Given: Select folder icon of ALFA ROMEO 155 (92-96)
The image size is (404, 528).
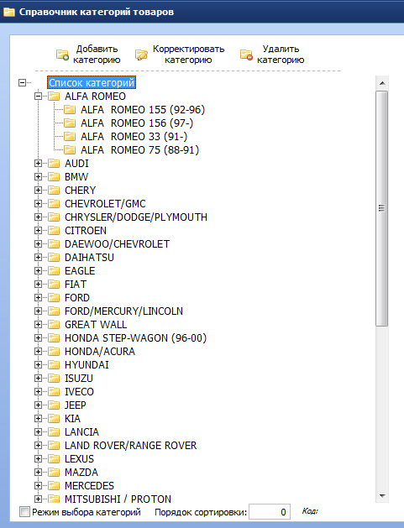Looking at the screenshot, I should (x=70, y=110).
